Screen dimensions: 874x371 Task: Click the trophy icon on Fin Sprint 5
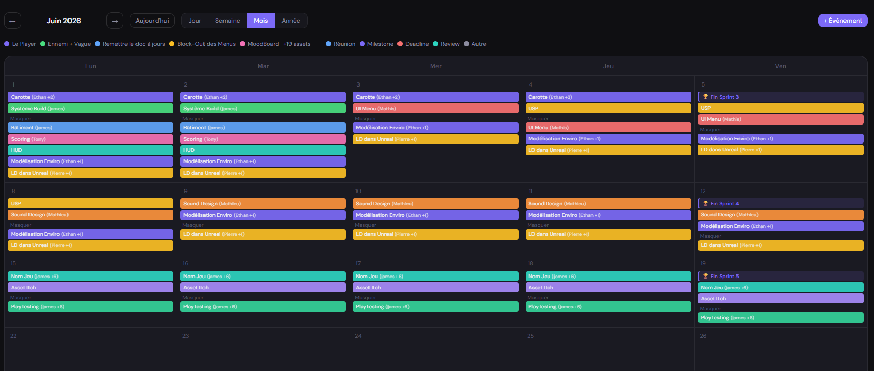(705, 276)
